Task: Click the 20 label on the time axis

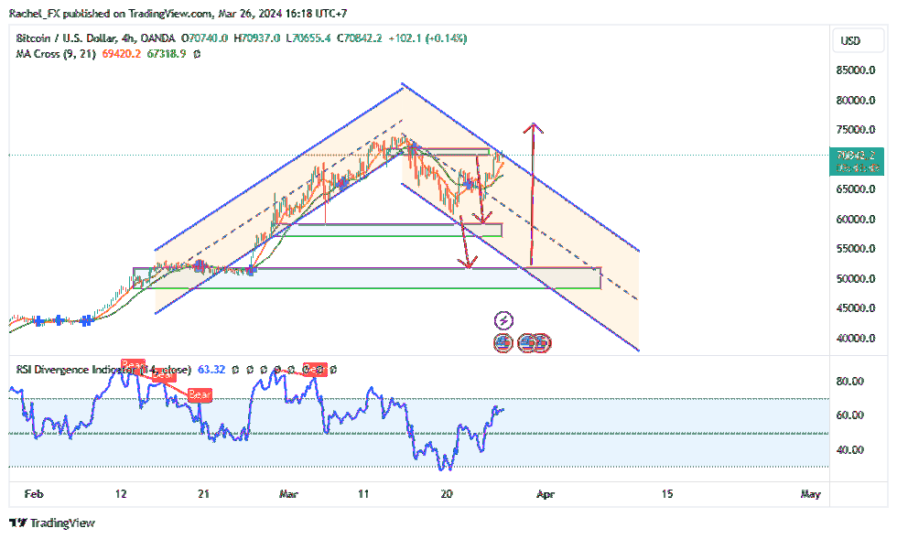Action: (447, 494)
